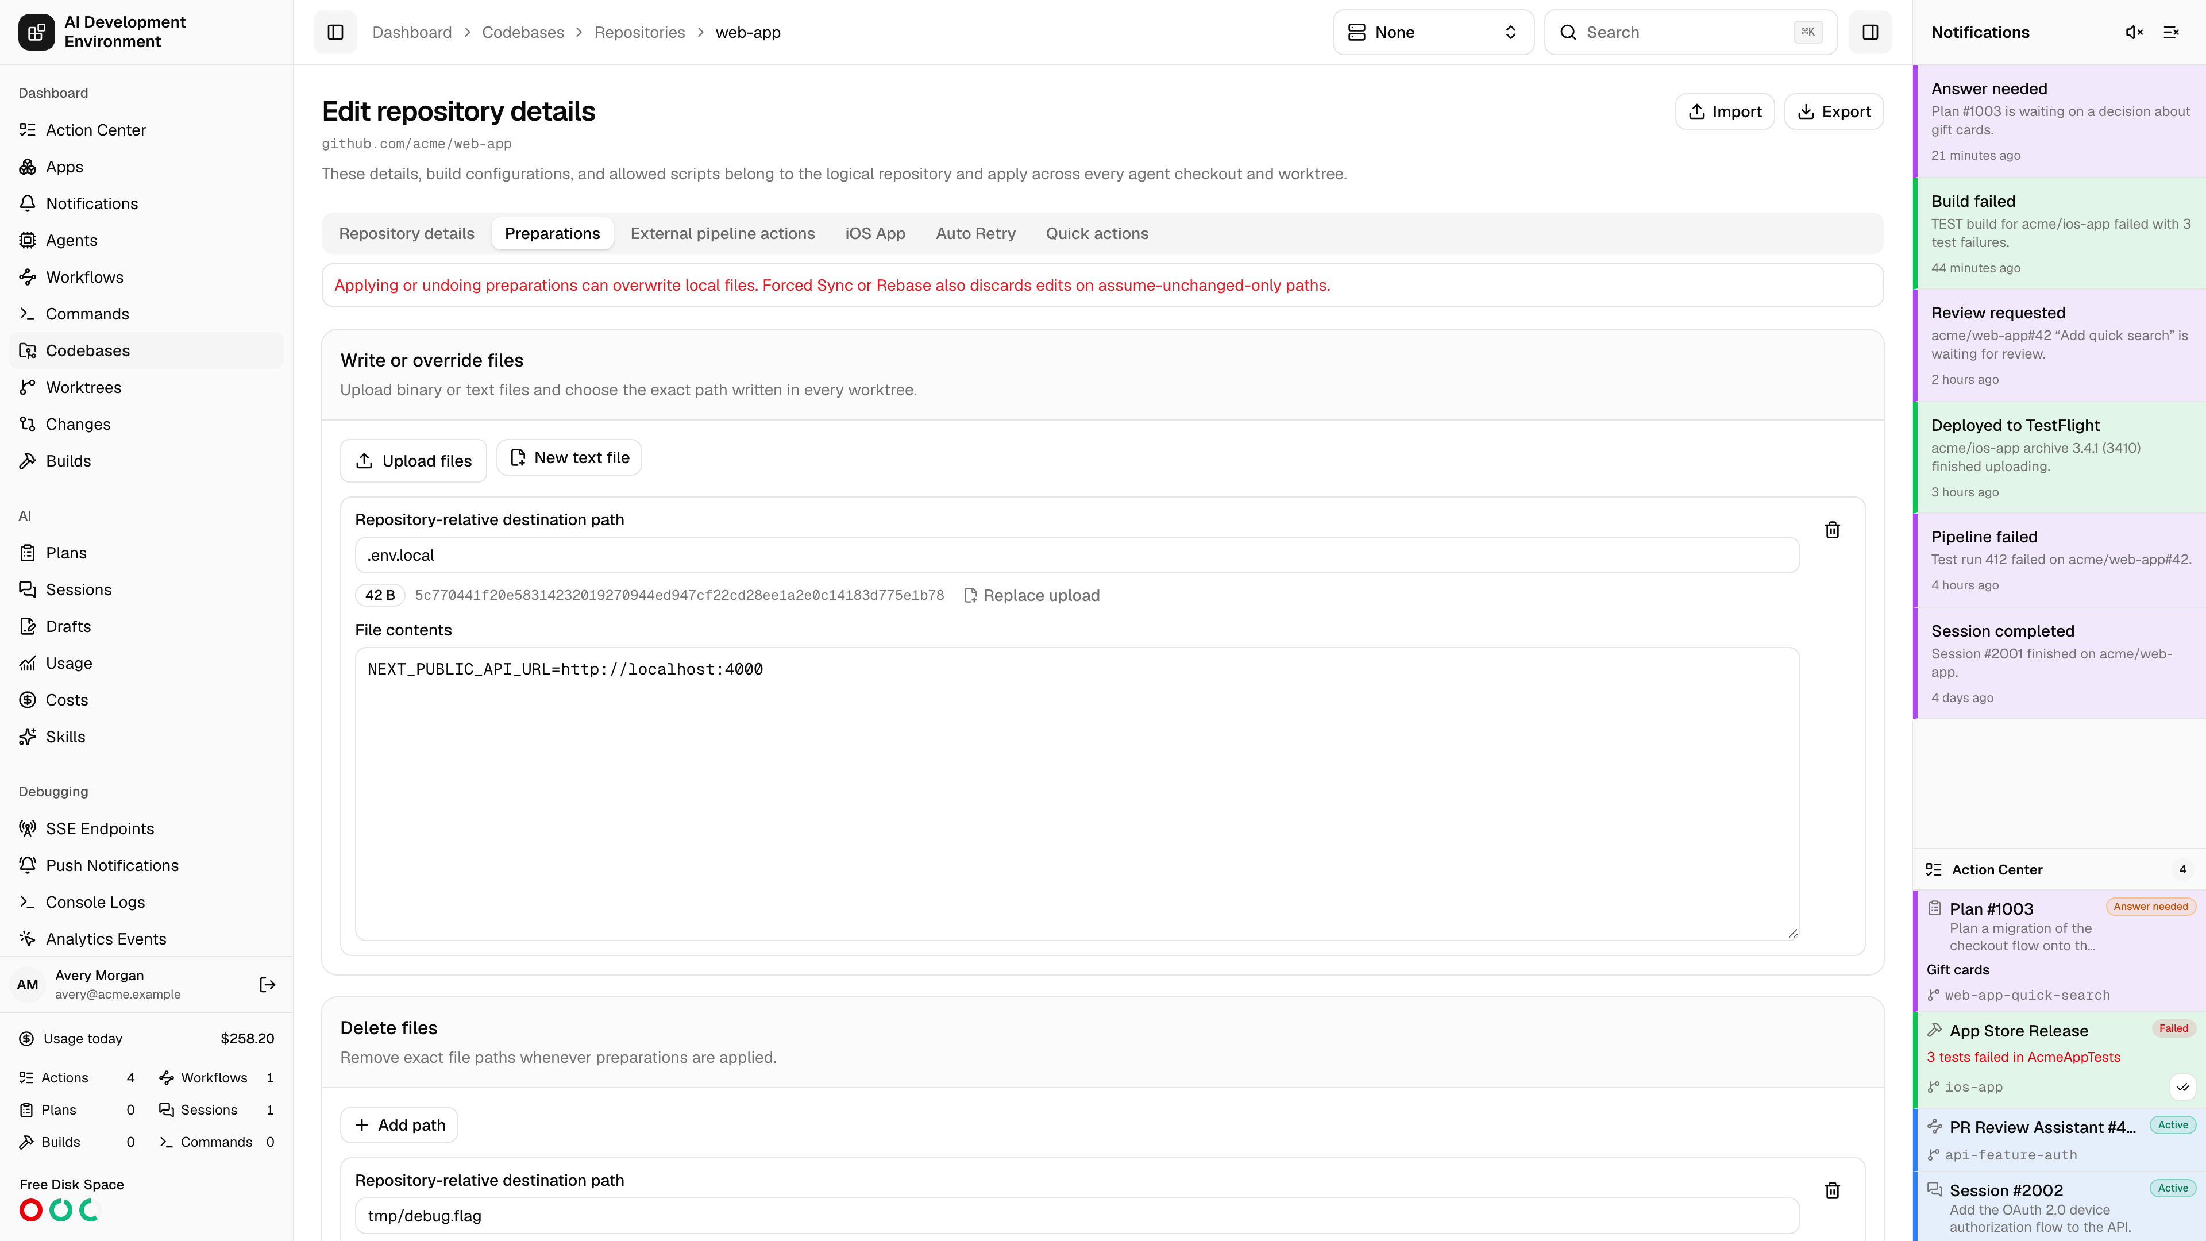Open the Quick actions tab
This screenshot has width=2206, height=1241.
click(x=1097, y=234)
